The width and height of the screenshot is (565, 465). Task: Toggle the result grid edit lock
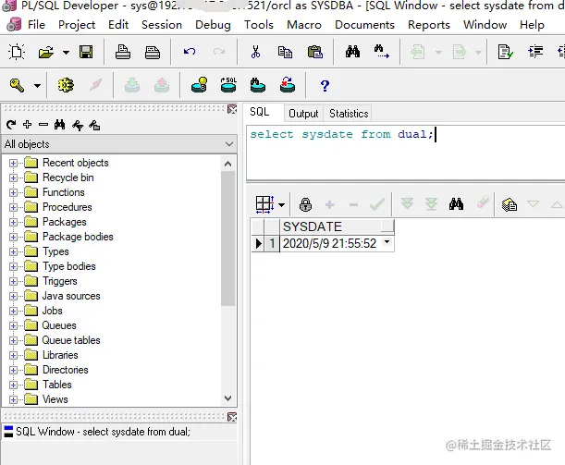click(x=305, y=204)
